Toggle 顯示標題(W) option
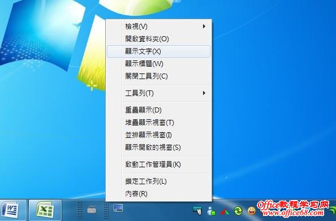This screenshot has height=221, width=336. (158, 64)
